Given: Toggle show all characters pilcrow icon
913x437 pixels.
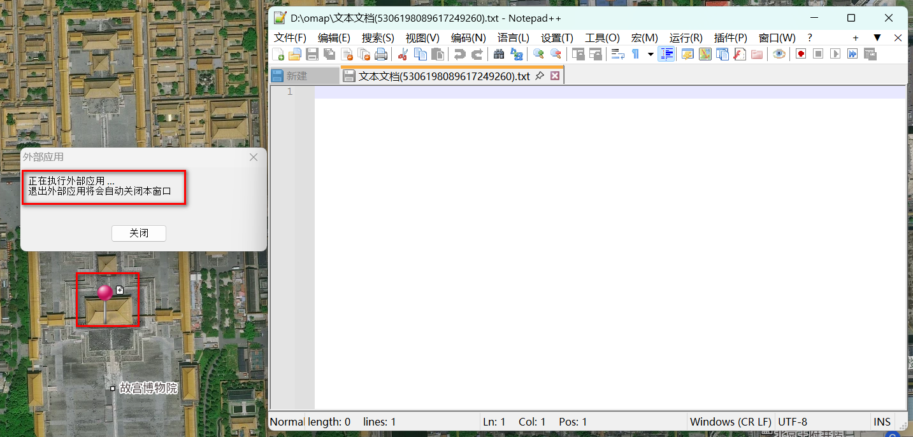Looking at the screenshot, I should [635, 54].
